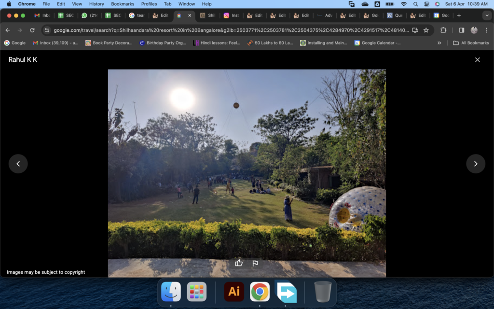Expand the tab search dropdown
This screenshot has width=494, height=309.
[x=486, y=15]
